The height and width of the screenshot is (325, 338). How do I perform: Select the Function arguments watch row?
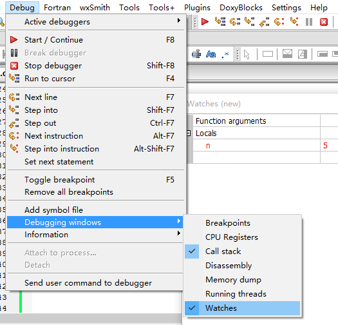pyautogui.click(x=256, y=121)
